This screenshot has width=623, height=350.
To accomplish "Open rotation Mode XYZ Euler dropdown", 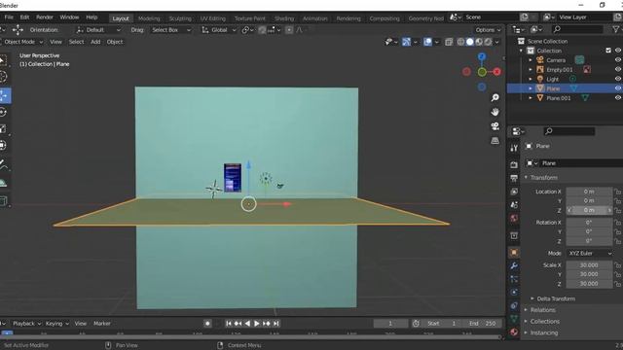I will (590, 253).
